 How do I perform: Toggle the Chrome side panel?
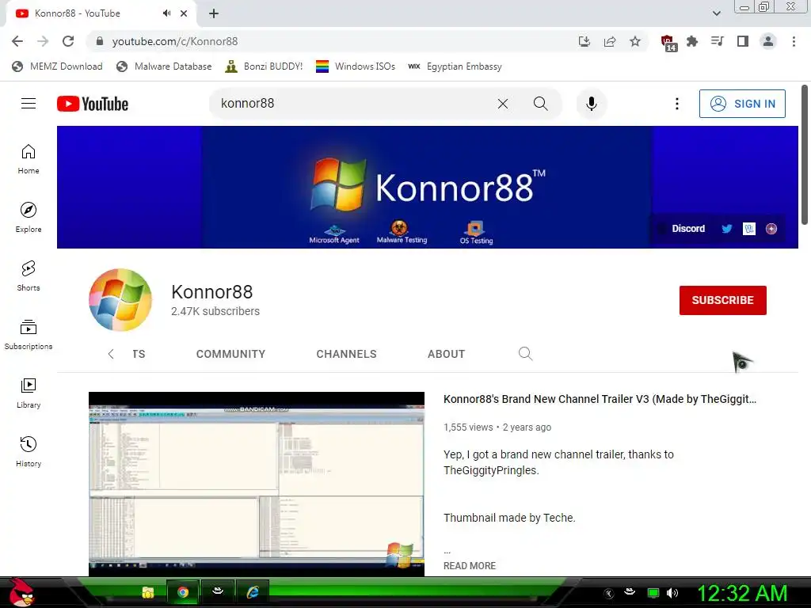pos(743,41)
